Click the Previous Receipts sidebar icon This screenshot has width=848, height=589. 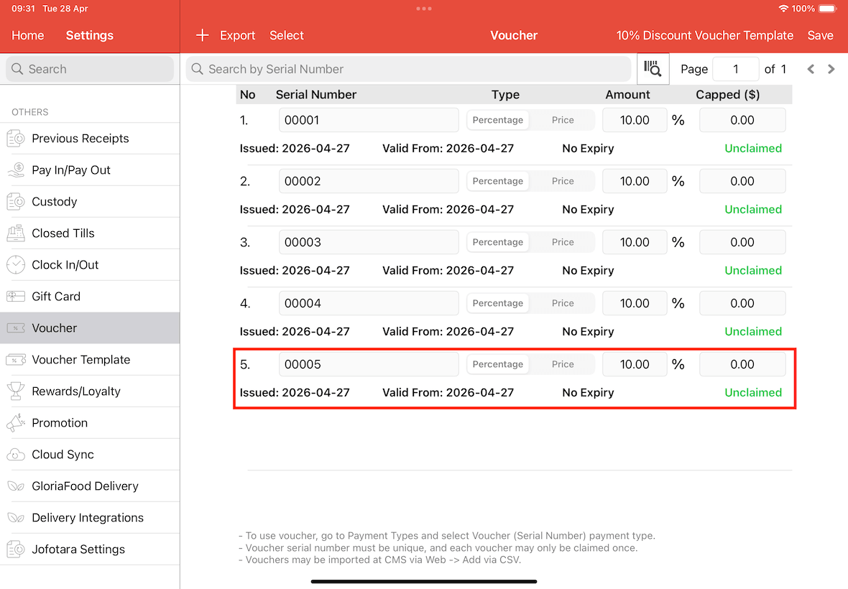pos(16,139)
